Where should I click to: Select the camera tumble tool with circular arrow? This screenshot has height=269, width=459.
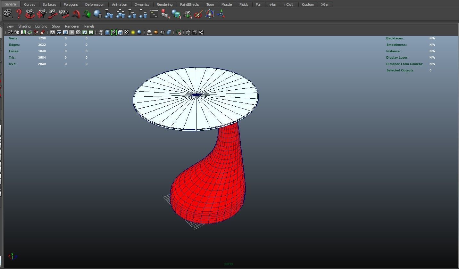click(x=30, y=14)
